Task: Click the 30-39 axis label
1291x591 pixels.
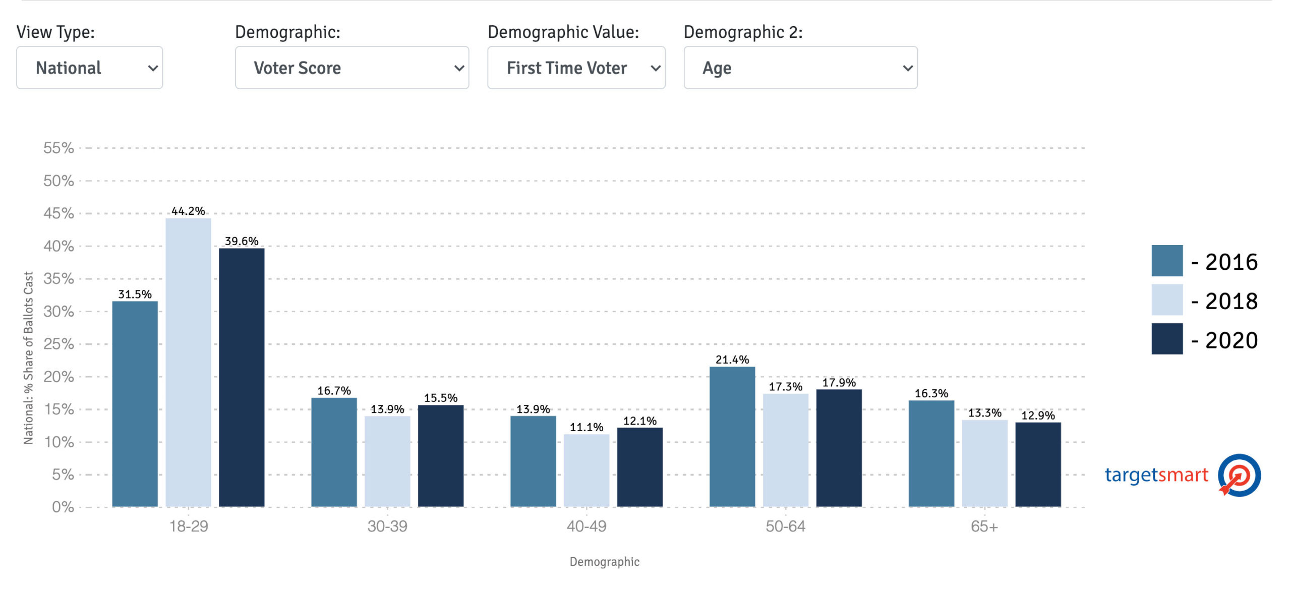Action: pyautogui.click(x=387, y=526)
